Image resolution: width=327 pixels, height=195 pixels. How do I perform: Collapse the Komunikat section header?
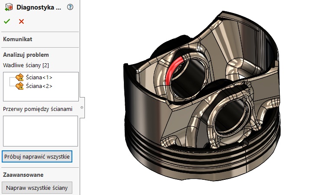pyautogui.click(x=18, y=39)
